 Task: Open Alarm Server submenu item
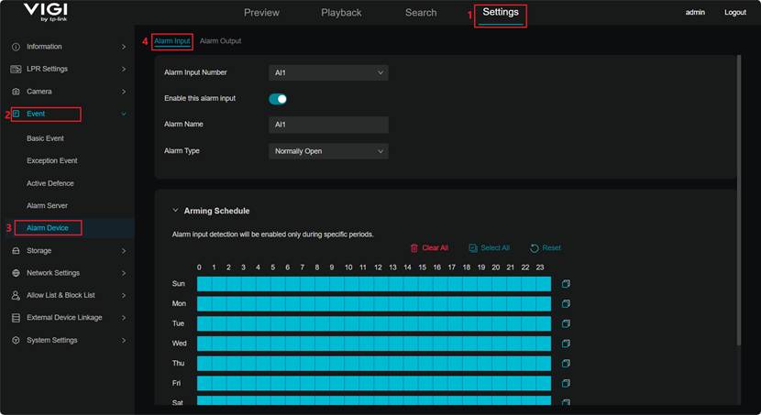(47, 206)
